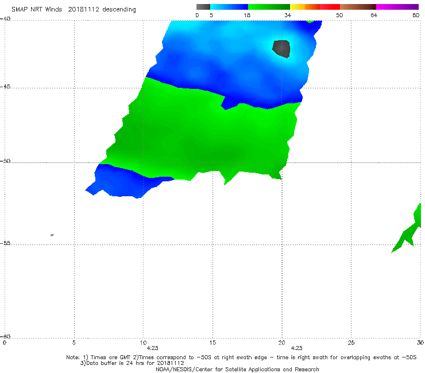Click the yellow-orange segment of the color bar
Screen dimensions: 425x373
point(304,7)
